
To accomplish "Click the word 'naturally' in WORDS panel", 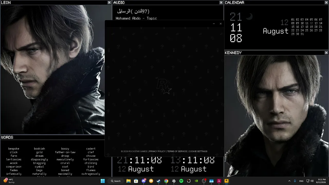I will (39, 174).
